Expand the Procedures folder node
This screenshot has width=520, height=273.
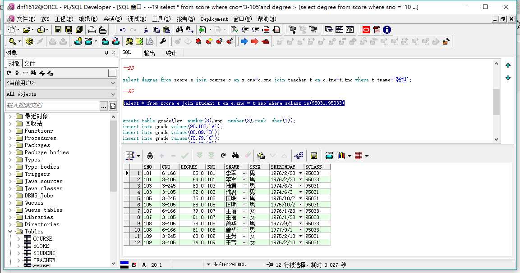(10, 138)
